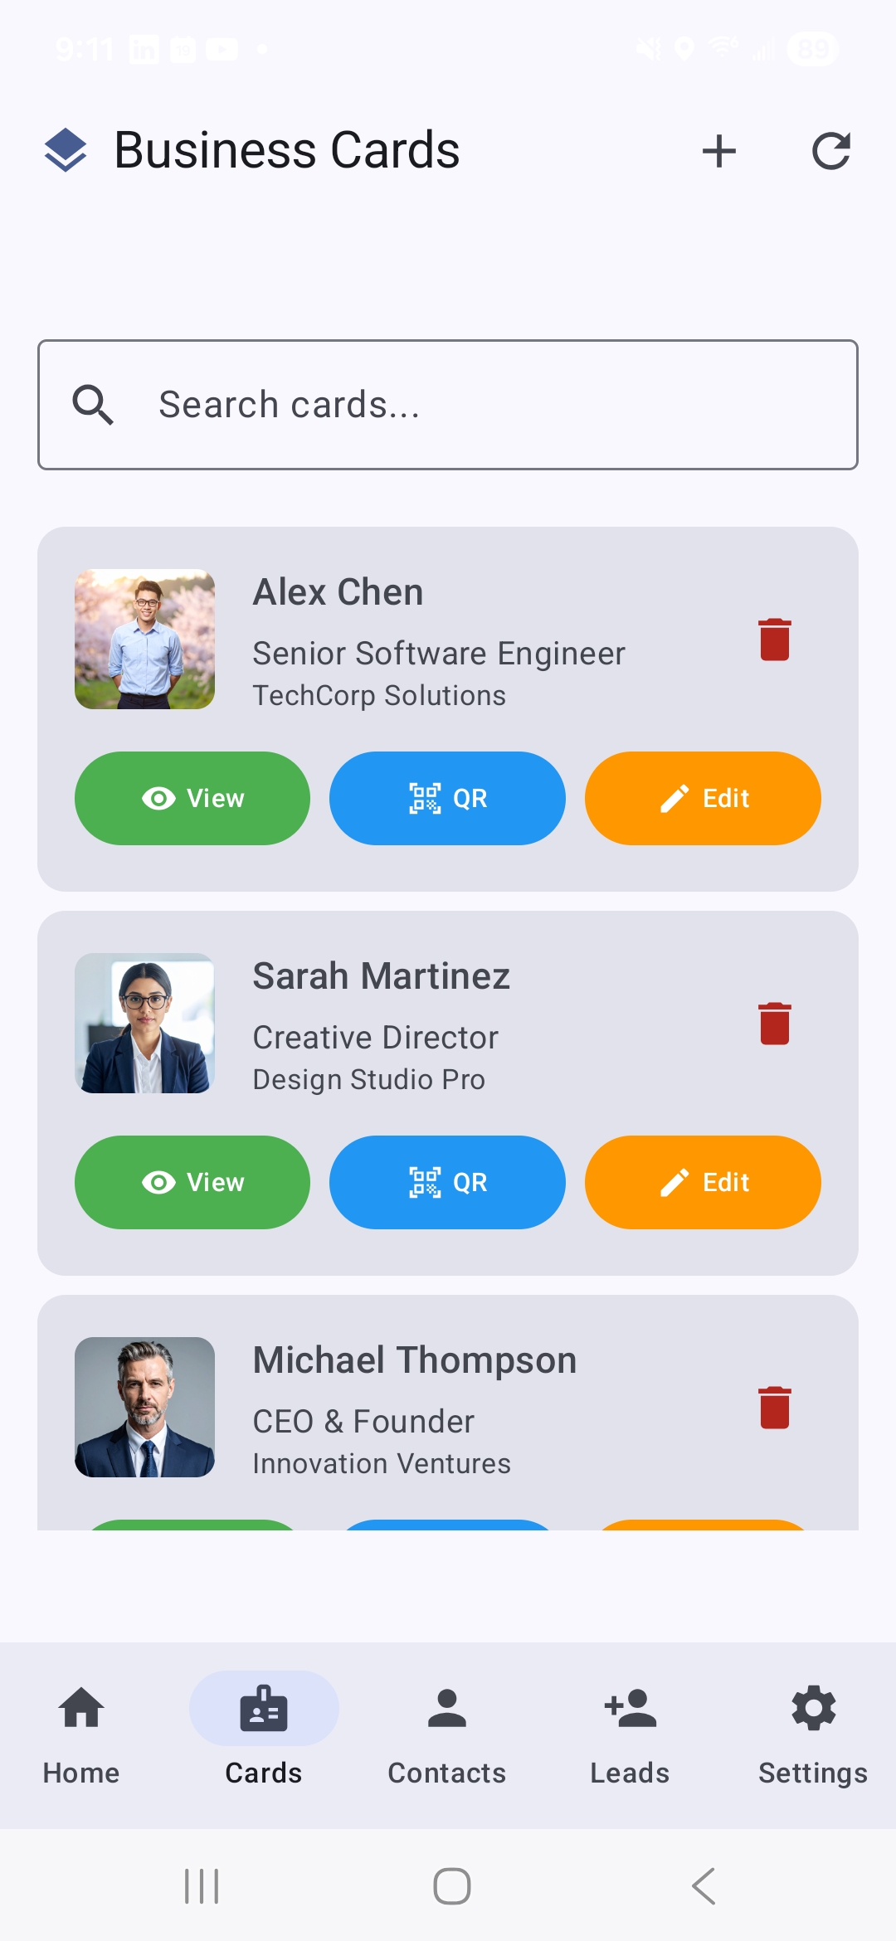Refresh the business cards list
Screen dimensions: 896x1941
[x=832, y=151]
